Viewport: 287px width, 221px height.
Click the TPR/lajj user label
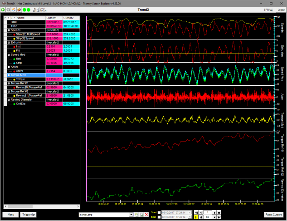[268, 10]
